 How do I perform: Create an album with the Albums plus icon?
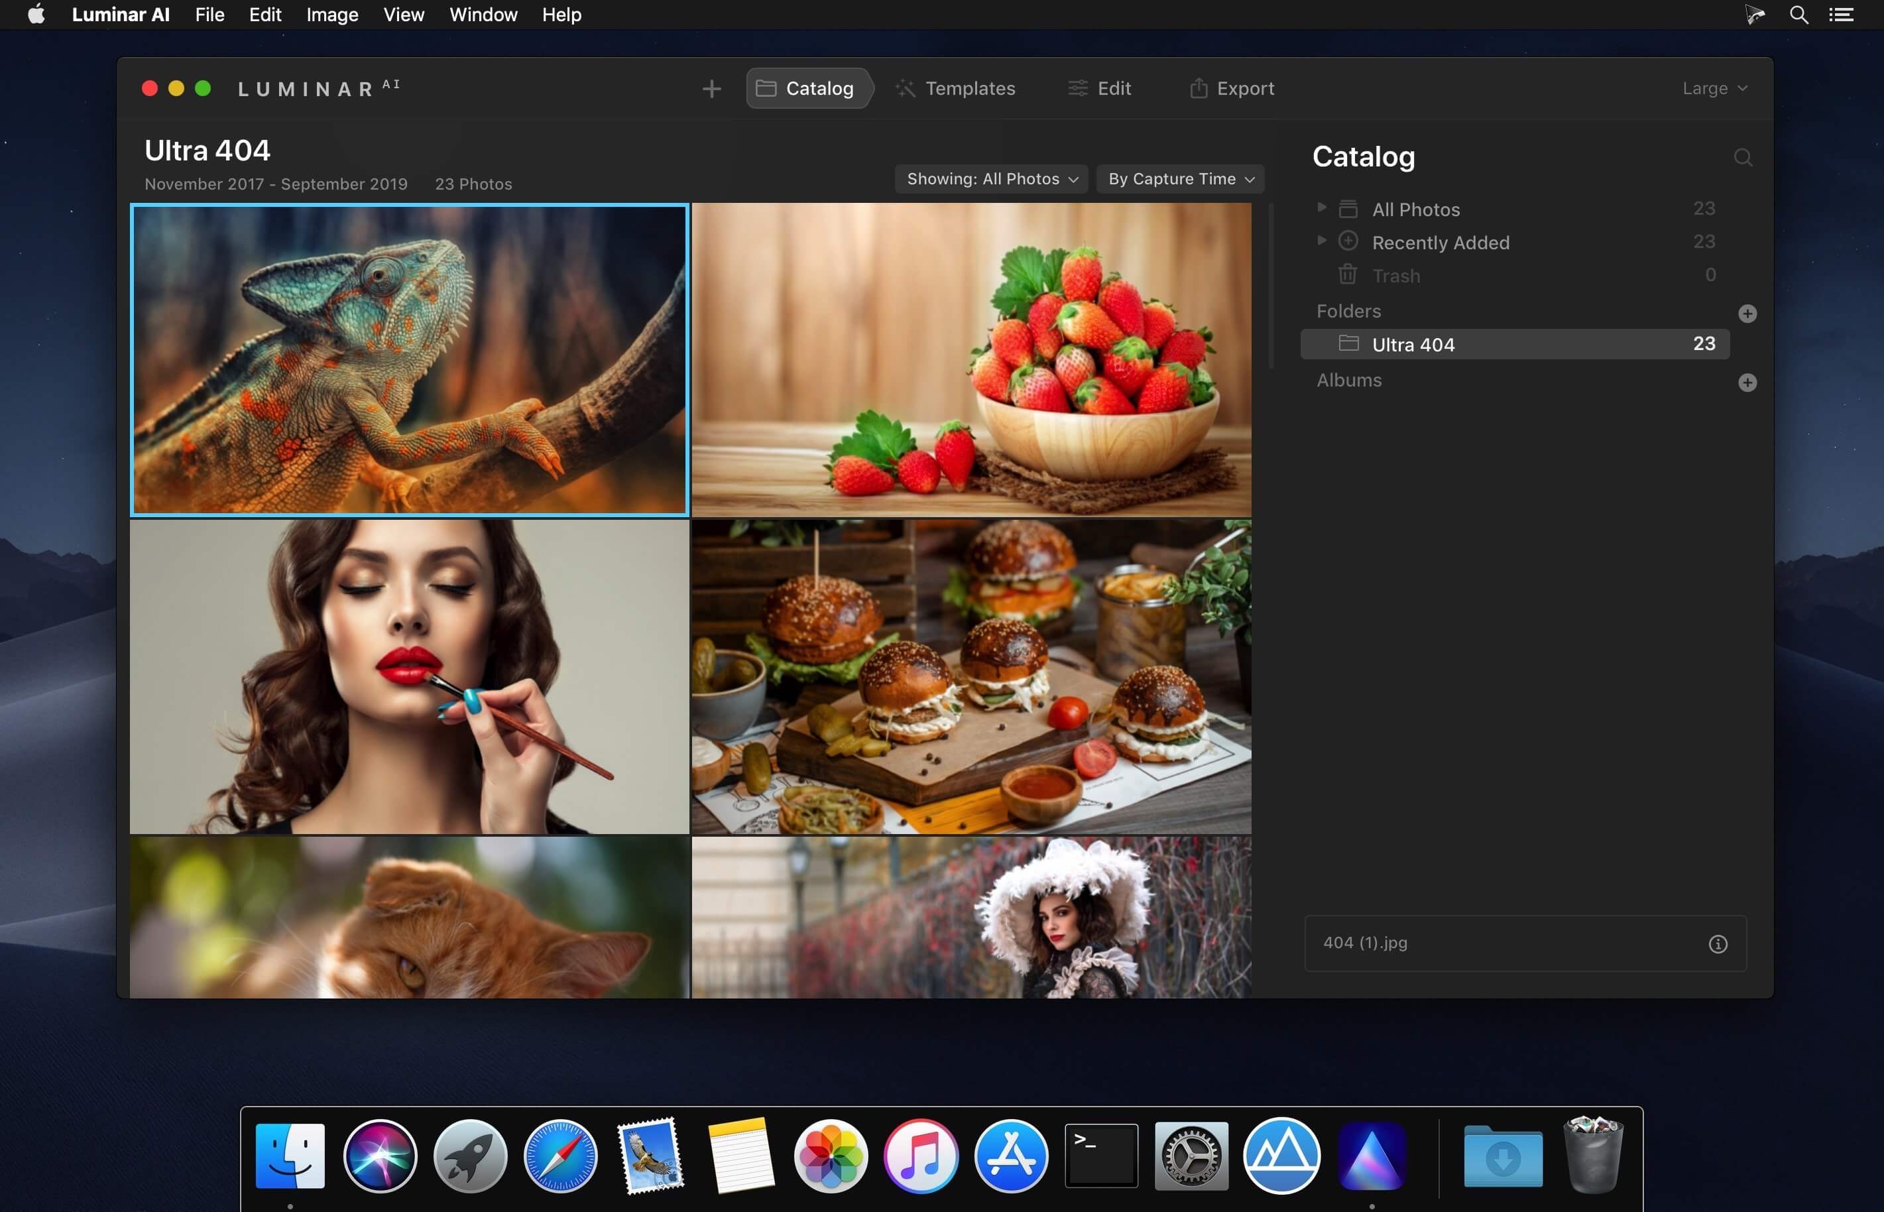[x=1747, y=383]
